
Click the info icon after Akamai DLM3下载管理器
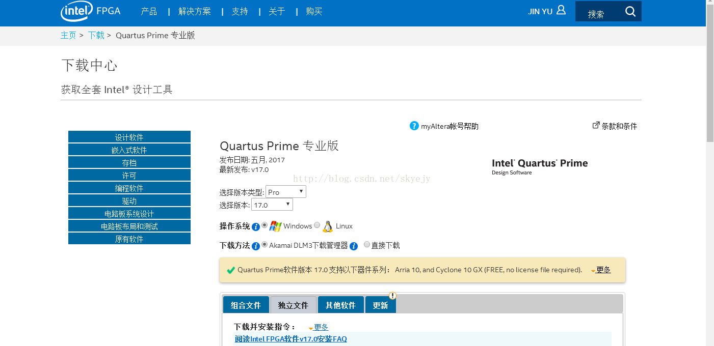[354, 246]
